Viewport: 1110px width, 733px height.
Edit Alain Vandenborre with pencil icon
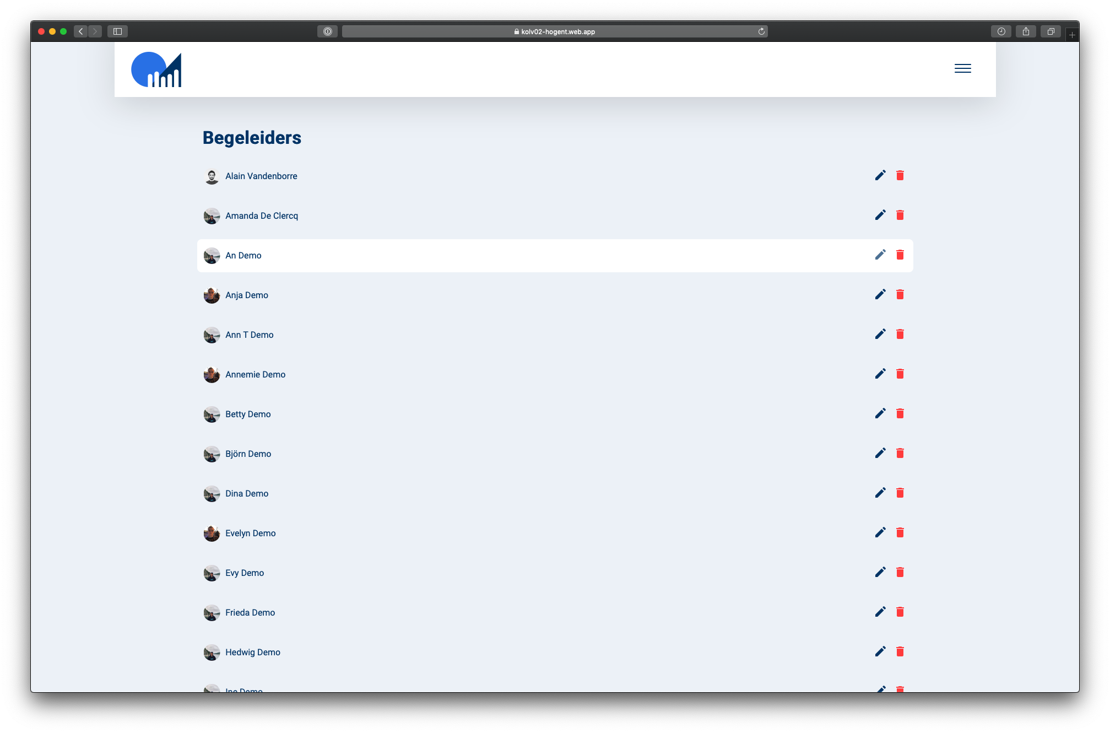pyautogui.click(x=880, y=175)
